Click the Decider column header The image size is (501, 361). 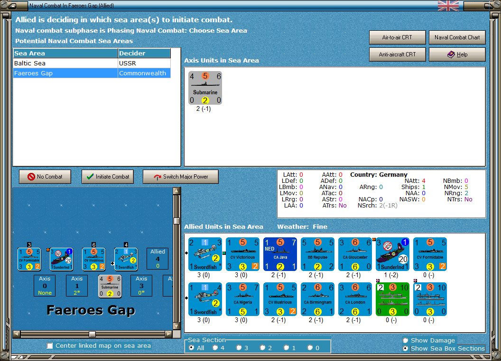coord(144,54)
